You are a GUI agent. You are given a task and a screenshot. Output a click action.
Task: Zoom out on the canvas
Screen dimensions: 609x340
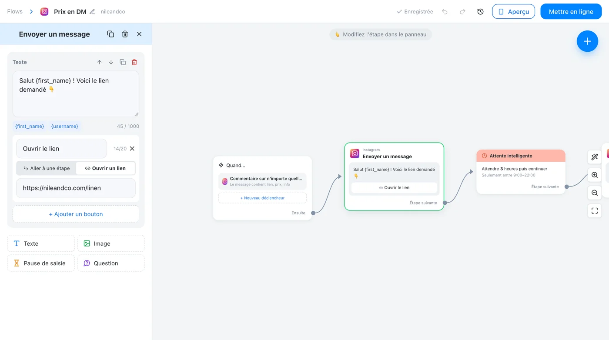click(595, 193)
